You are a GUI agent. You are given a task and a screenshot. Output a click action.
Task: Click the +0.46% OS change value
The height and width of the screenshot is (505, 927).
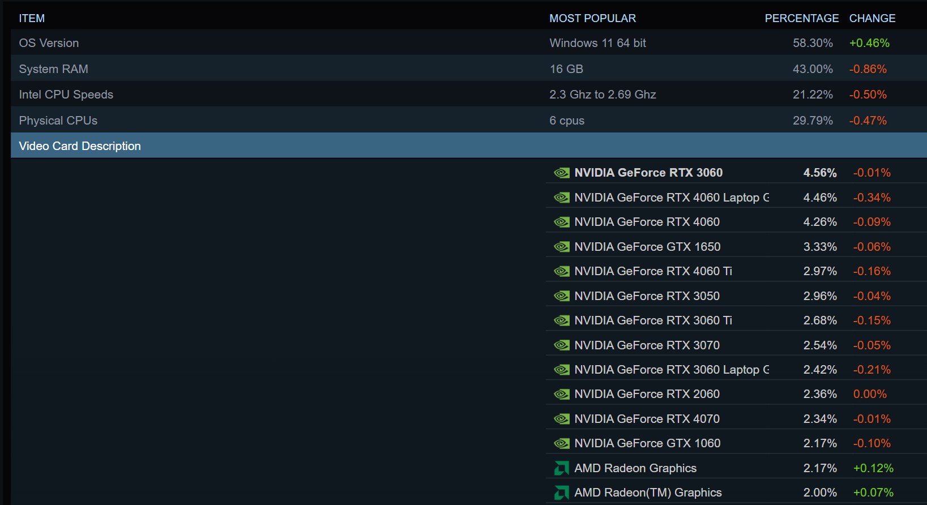(869, 43)
